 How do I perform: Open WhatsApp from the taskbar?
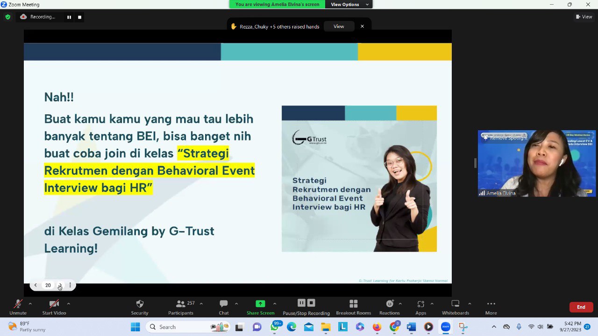pos(274,327)
